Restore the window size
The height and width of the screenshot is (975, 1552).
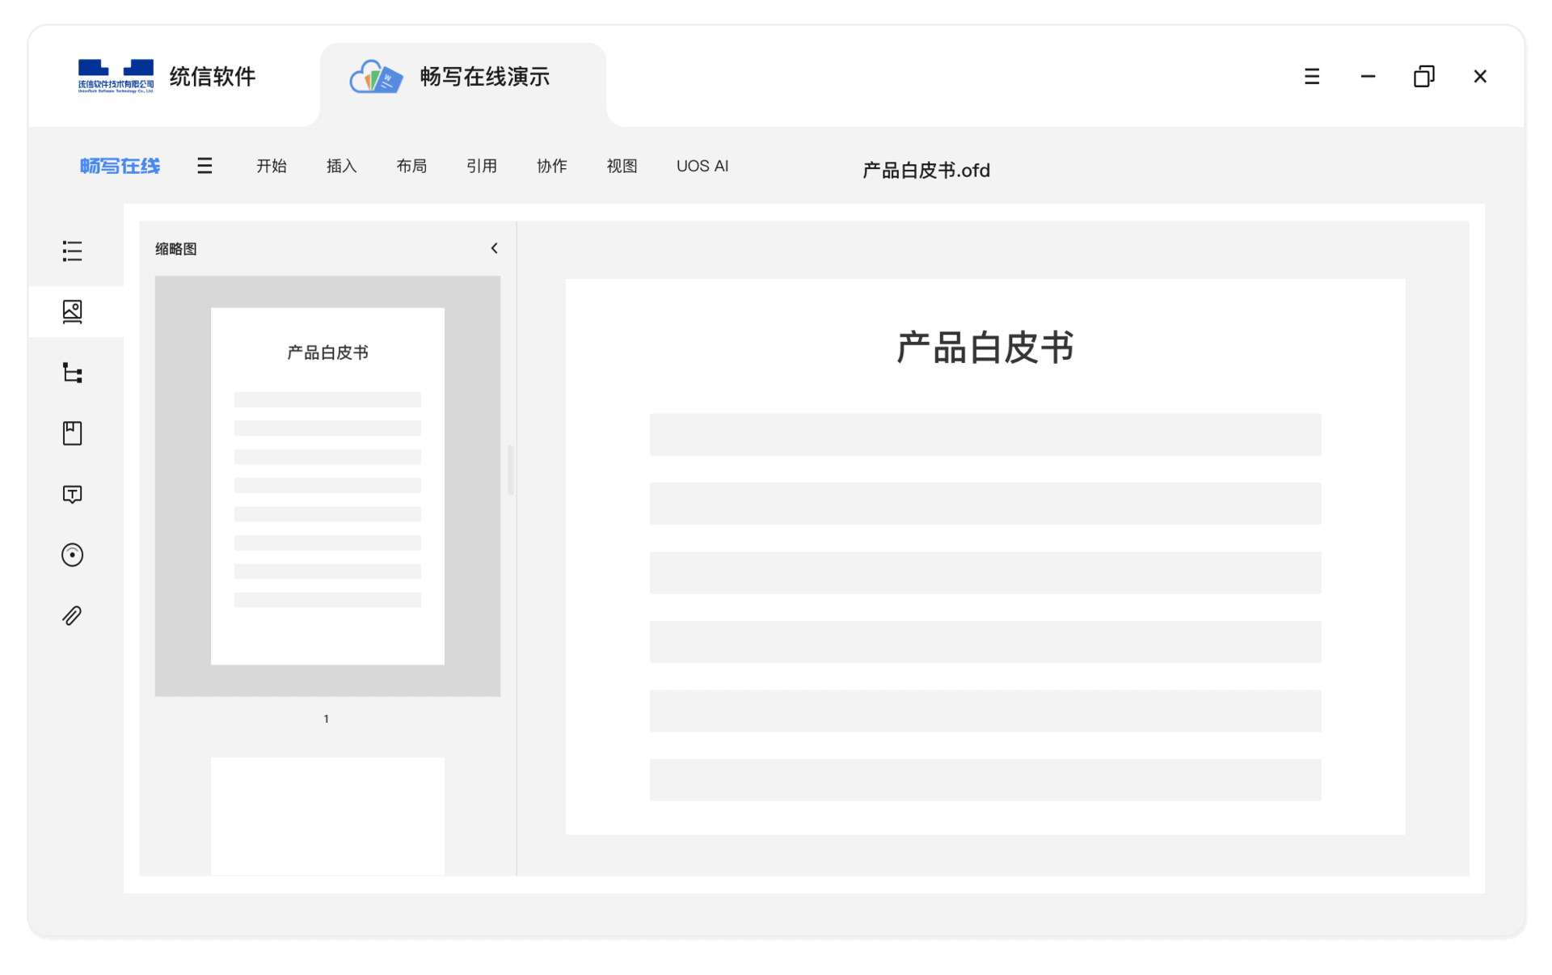coord(1423,76)
